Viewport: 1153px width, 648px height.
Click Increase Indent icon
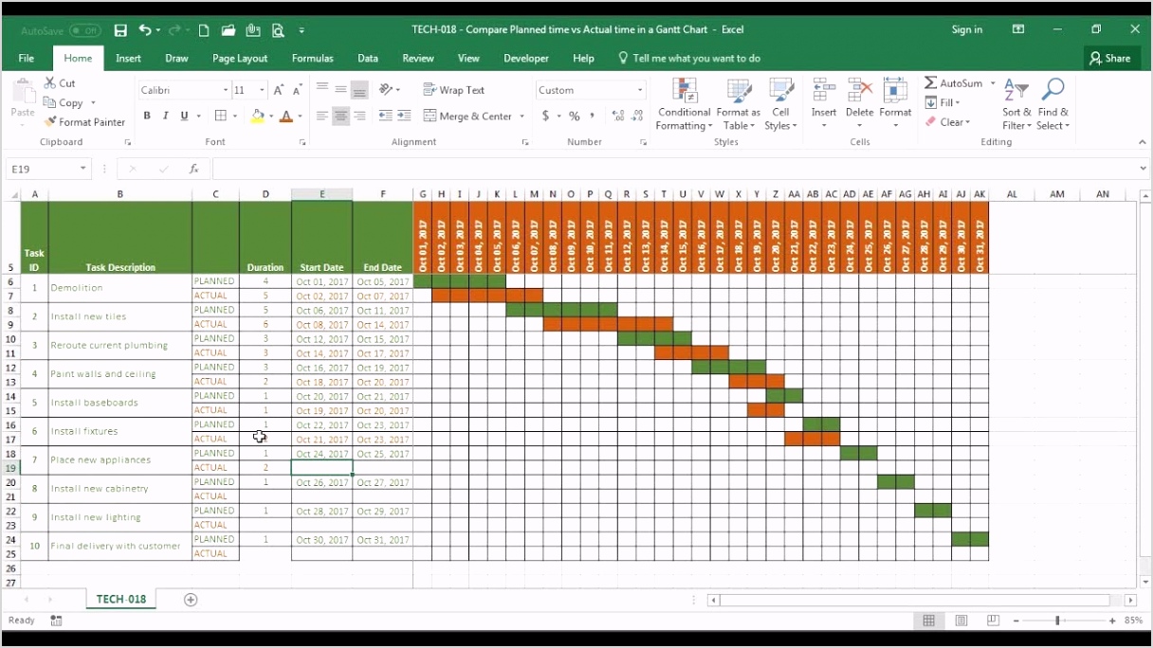coord(404,116)
